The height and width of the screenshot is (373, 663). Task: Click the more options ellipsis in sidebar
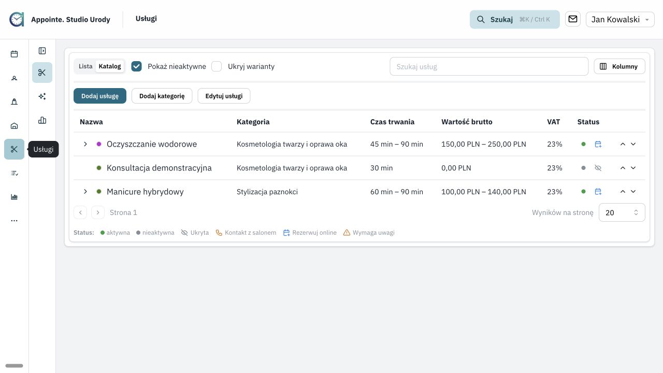[14, 221]
